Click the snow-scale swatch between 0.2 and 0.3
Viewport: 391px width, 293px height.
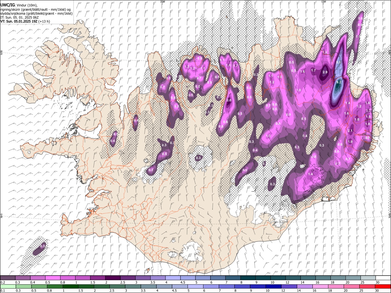(8, 278)
